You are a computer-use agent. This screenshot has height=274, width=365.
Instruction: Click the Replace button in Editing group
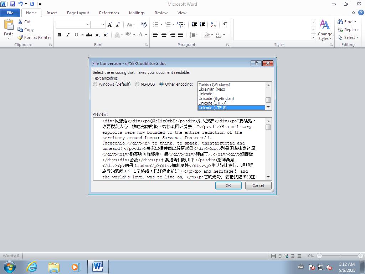click(x=348, y=30)
